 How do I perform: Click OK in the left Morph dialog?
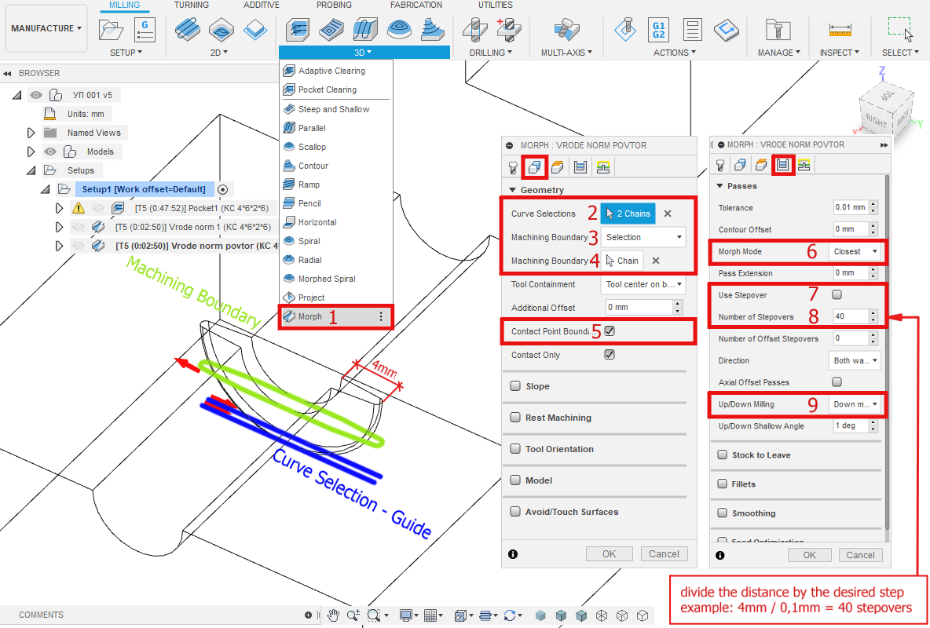click(609, 553)
